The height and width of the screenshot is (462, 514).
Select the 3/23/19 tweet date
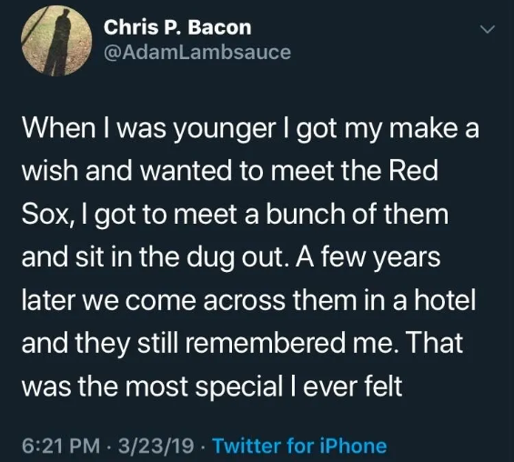156,446
